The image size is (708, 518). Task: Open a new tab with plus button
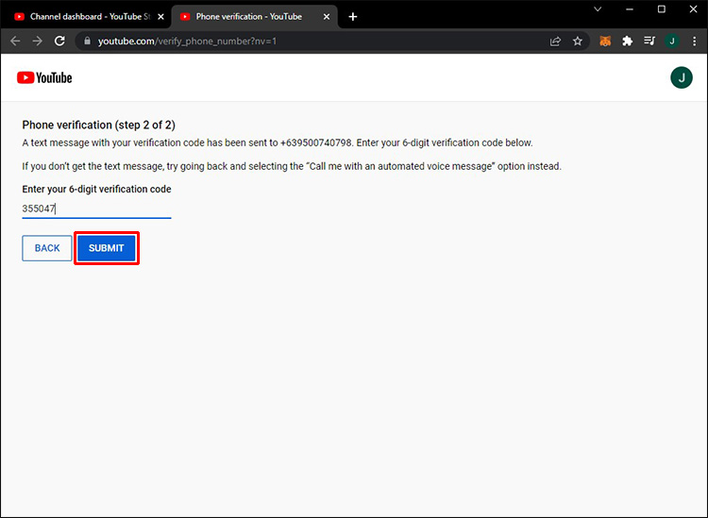[353, 17]
